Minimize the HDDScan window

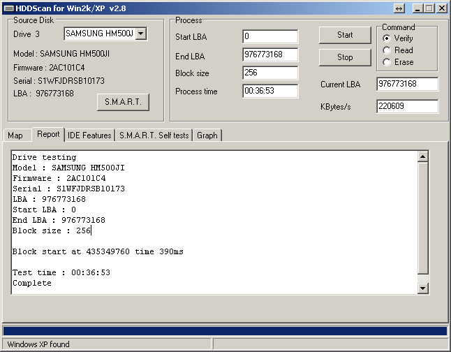(x=417, y=8)
